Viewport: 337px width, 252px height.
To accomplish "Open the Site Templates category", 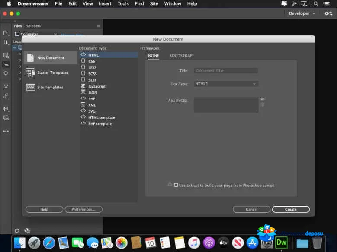I will tap(51, 87).
